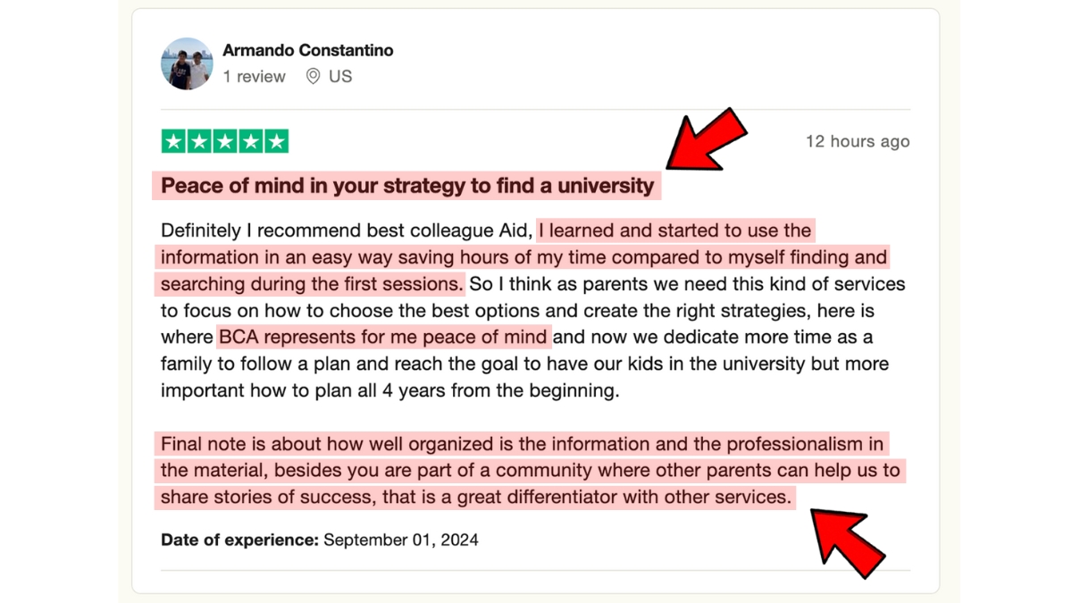The height and width of the screenshot is (603, 1072).
Task: Click the highlighted "I learned and started to use" sentence
Action: click(523, 257)
